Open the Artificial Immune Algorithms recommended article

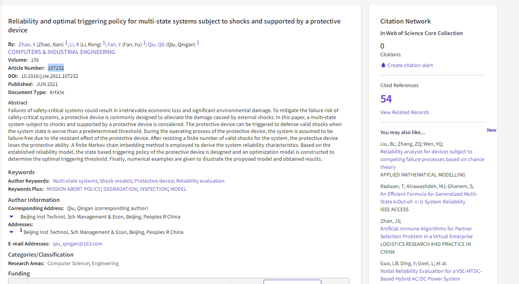pyautogui.click(x=426, y=233)
